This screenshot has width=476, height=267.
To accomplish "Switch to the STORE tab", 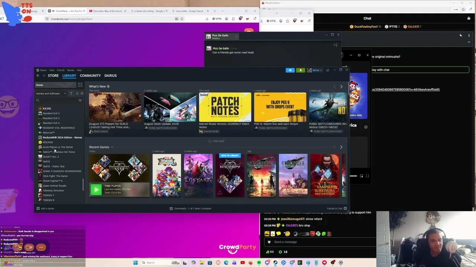I will coord(53,76).
